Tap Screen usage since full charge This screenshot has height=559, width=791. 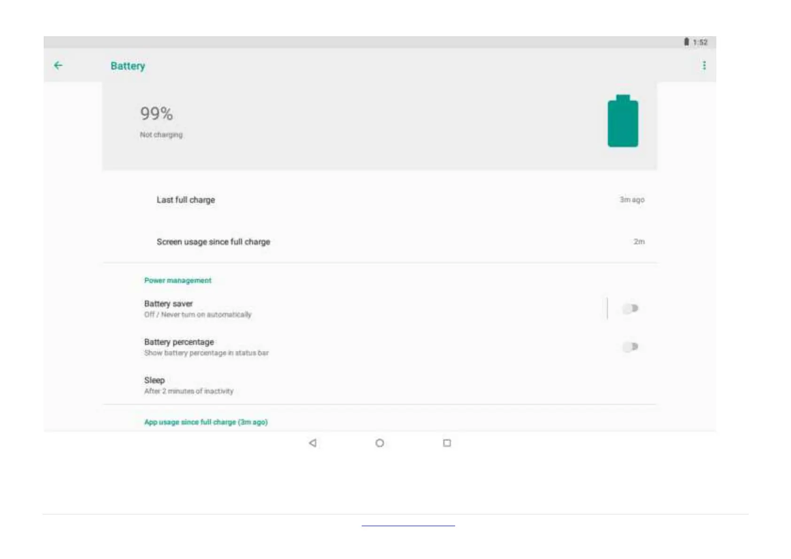pos(213,242)
